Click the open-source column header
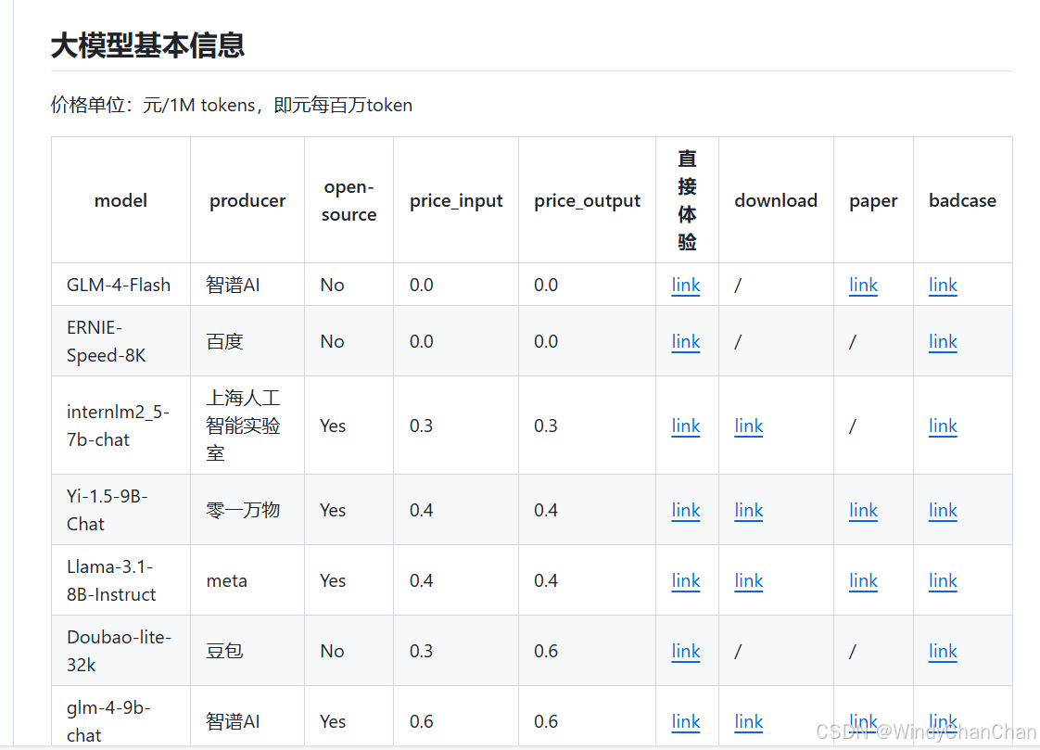Viewport: 1040px width, 750px height. pyautogui.click(x=349, y=200)
